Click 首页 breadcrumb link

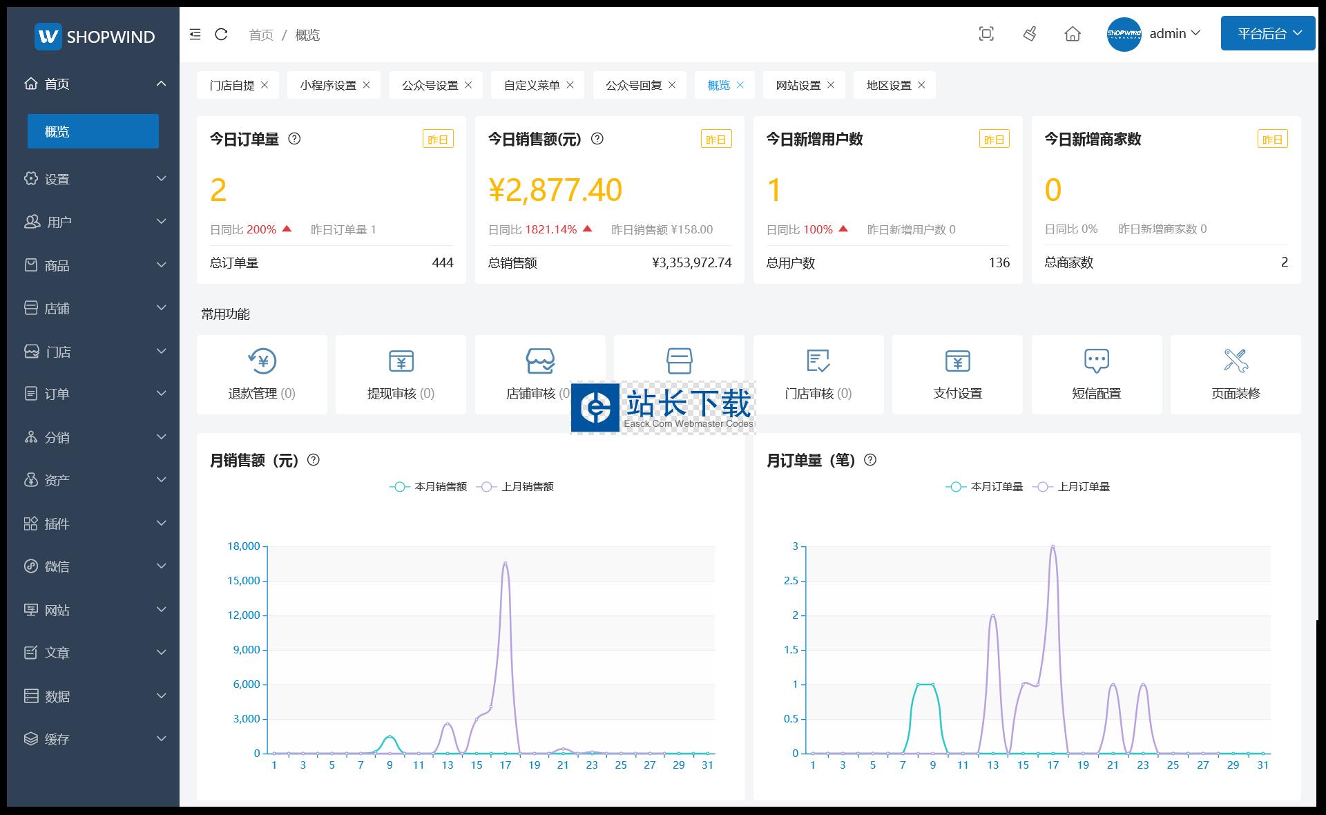click(261, 35)
